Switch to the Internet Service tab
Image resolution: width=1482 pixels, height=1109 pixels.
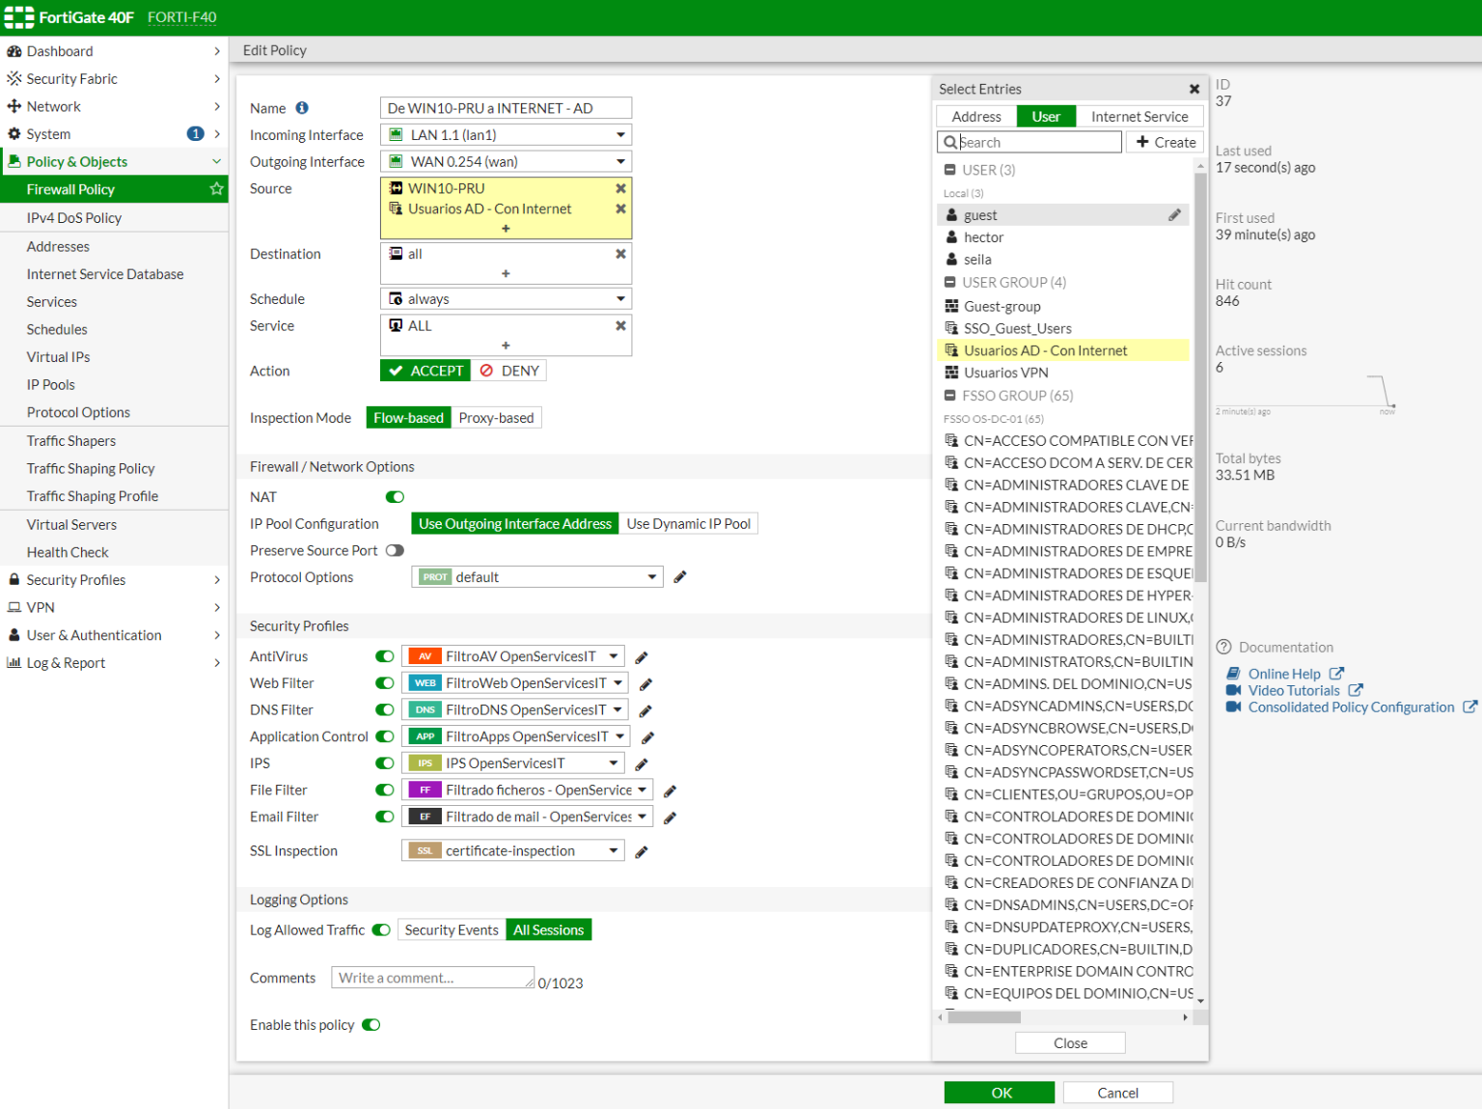[1139, 117]
